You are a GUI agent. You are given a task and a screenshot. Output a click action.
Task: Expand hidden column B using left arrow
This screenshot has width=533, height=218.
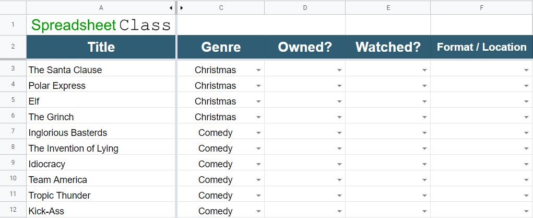pos(171,8)
